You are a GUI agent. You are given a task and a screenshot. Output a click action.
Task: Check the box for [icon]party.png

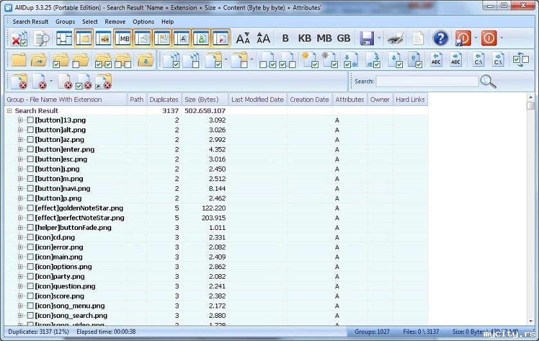(x=30, y=276)
